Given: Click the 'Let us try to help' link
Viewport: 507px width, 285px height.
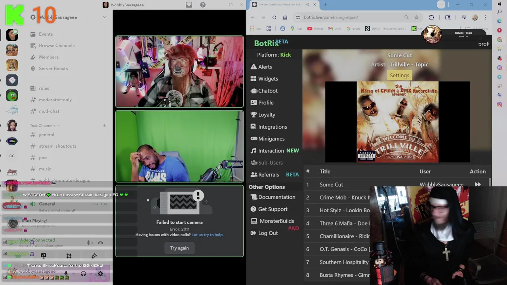Looking at the screenshot, I should coord(208,235).
